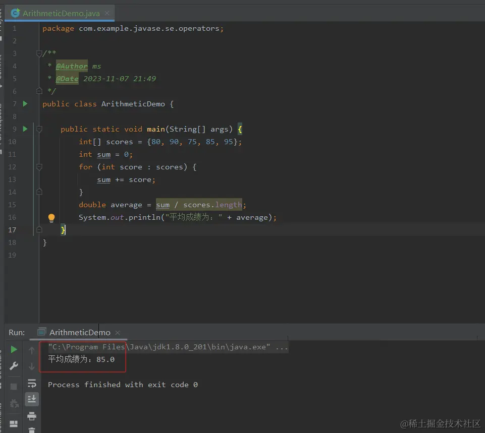Toggle scroll to end of console

point(32,399)
